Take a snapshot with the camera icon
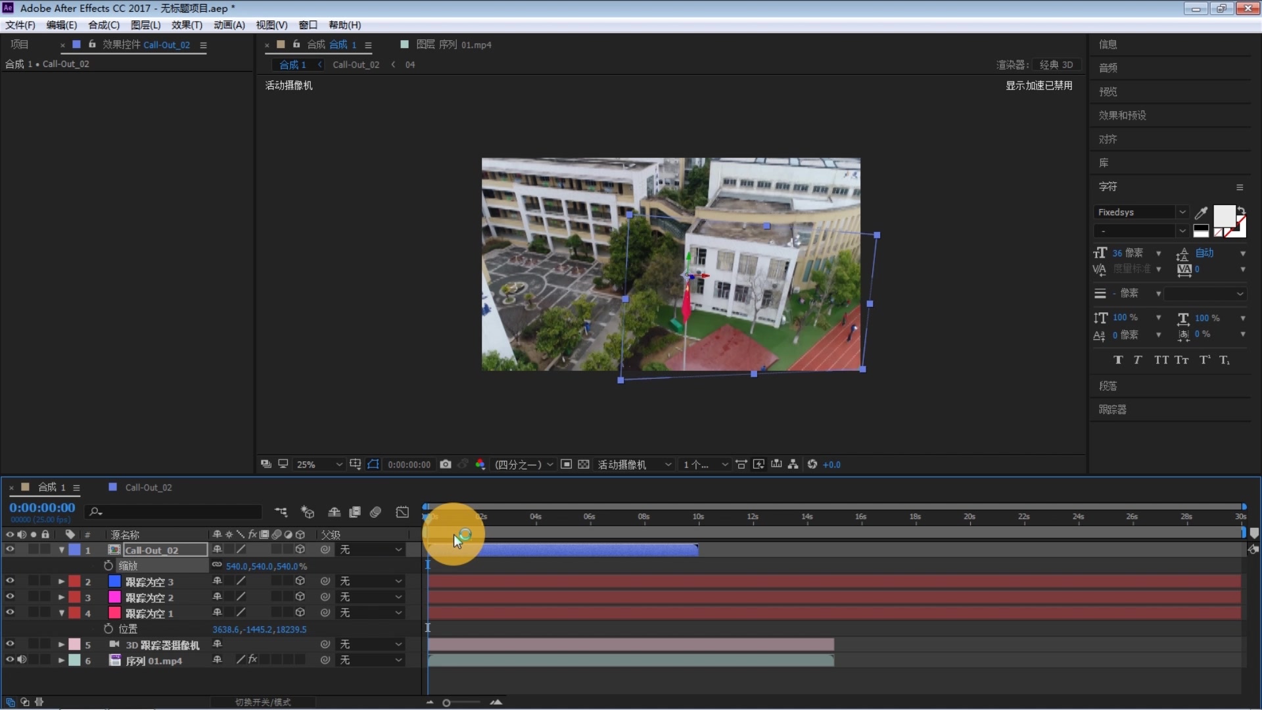The image size is (1262, 710). [x=445, y=464]
